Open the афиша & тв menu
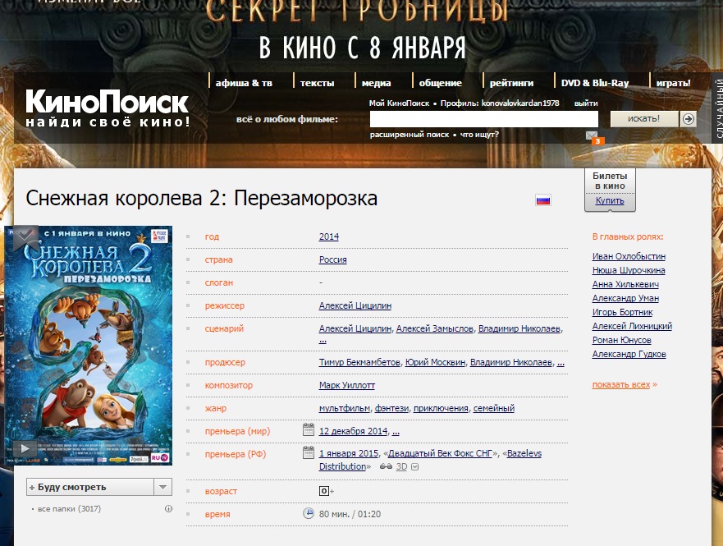The height and width of the screenshot is (546, 723). pos(244,83)
